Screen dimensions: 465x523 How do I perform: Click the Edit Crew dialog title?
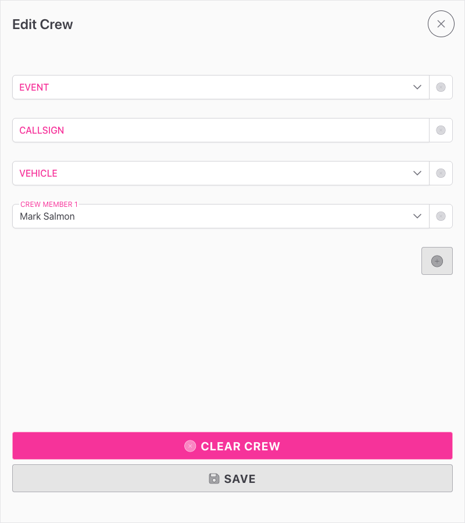click(42, 24)
